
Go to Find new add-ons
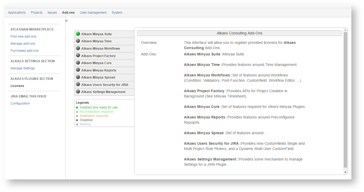tap(23, 37)
